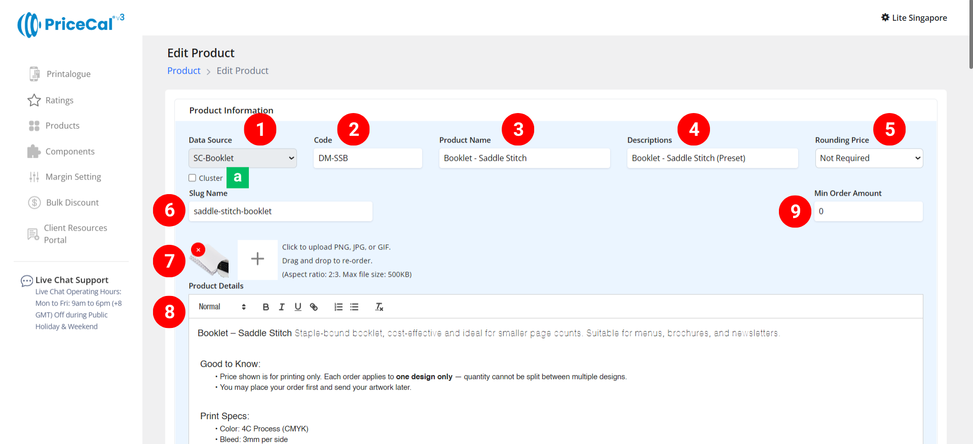This screenshot has width=973, height=444.
Task: Go to Products in the sidebar
Action: [x=62, y=126]
